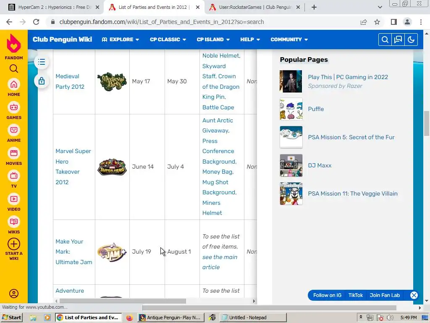Open Play This PC Gaming in 2022
The image size is (430, 323).
(348, 77)
